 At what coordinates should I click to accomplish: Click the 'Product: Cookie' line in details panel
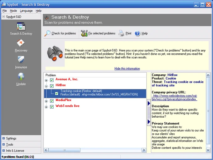pyautogui.click(x=164, y=78)
